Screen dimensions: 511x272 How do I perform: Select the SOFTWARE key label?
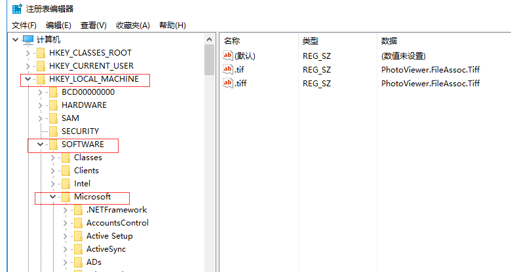click(x=83, y=144)
